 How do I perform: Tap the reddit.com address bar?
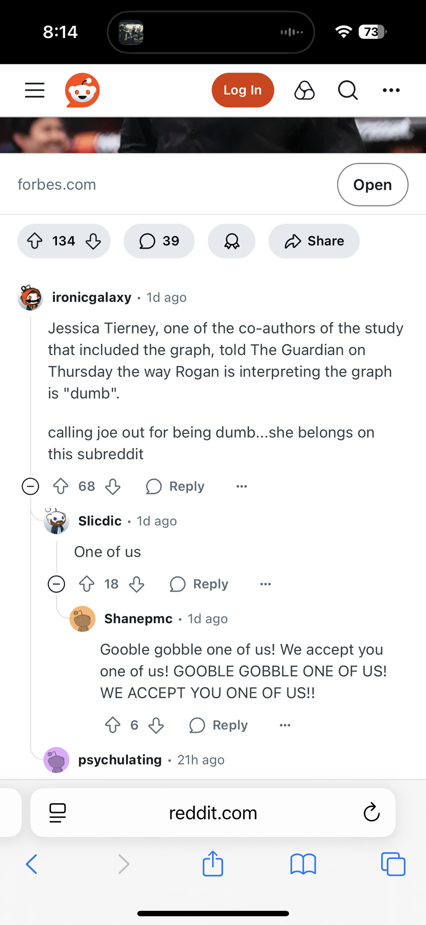[x=213, y=813]
